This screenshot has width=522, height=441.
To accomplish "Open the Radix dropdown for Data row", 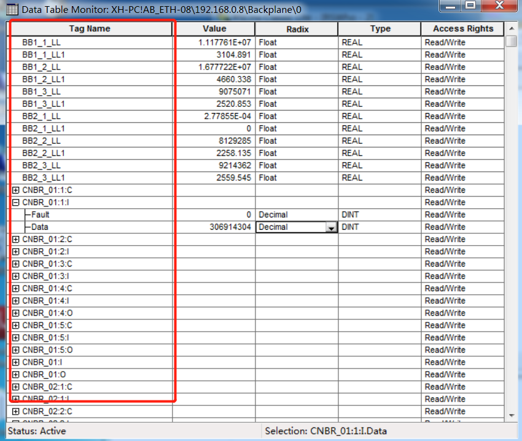I will (331, 227).
